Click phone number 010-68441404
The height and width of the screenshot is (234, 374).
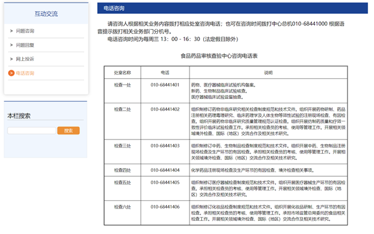(165, 170)
